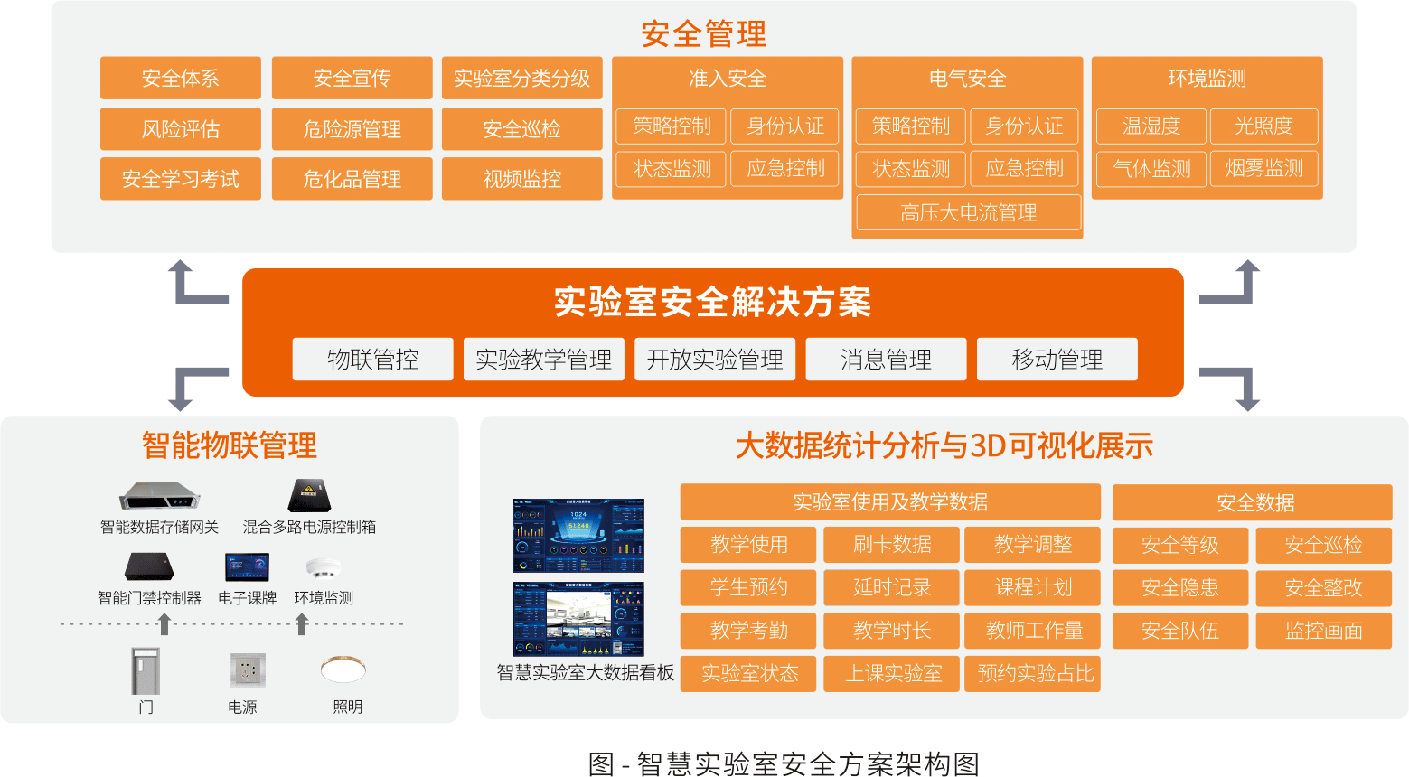The width and height of the screenshot is (1409, 777).
Task: Select the 智能门禁控制器 device icon
Action: (149, 567)
